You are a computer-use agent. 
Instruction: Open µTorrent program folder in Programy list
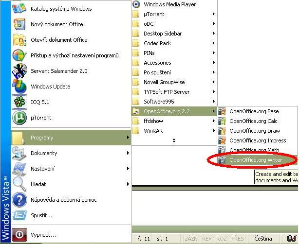click(174, 14)
